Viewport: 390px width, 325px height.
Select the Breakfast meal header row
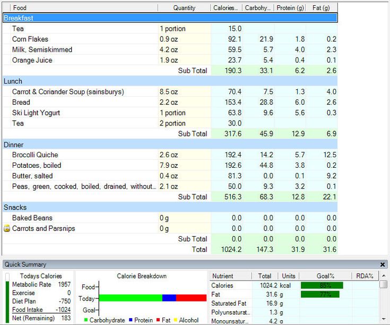click(x=170, y=18)
